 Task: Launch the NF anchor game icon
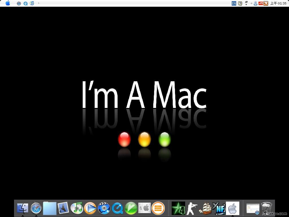(219, 208)
